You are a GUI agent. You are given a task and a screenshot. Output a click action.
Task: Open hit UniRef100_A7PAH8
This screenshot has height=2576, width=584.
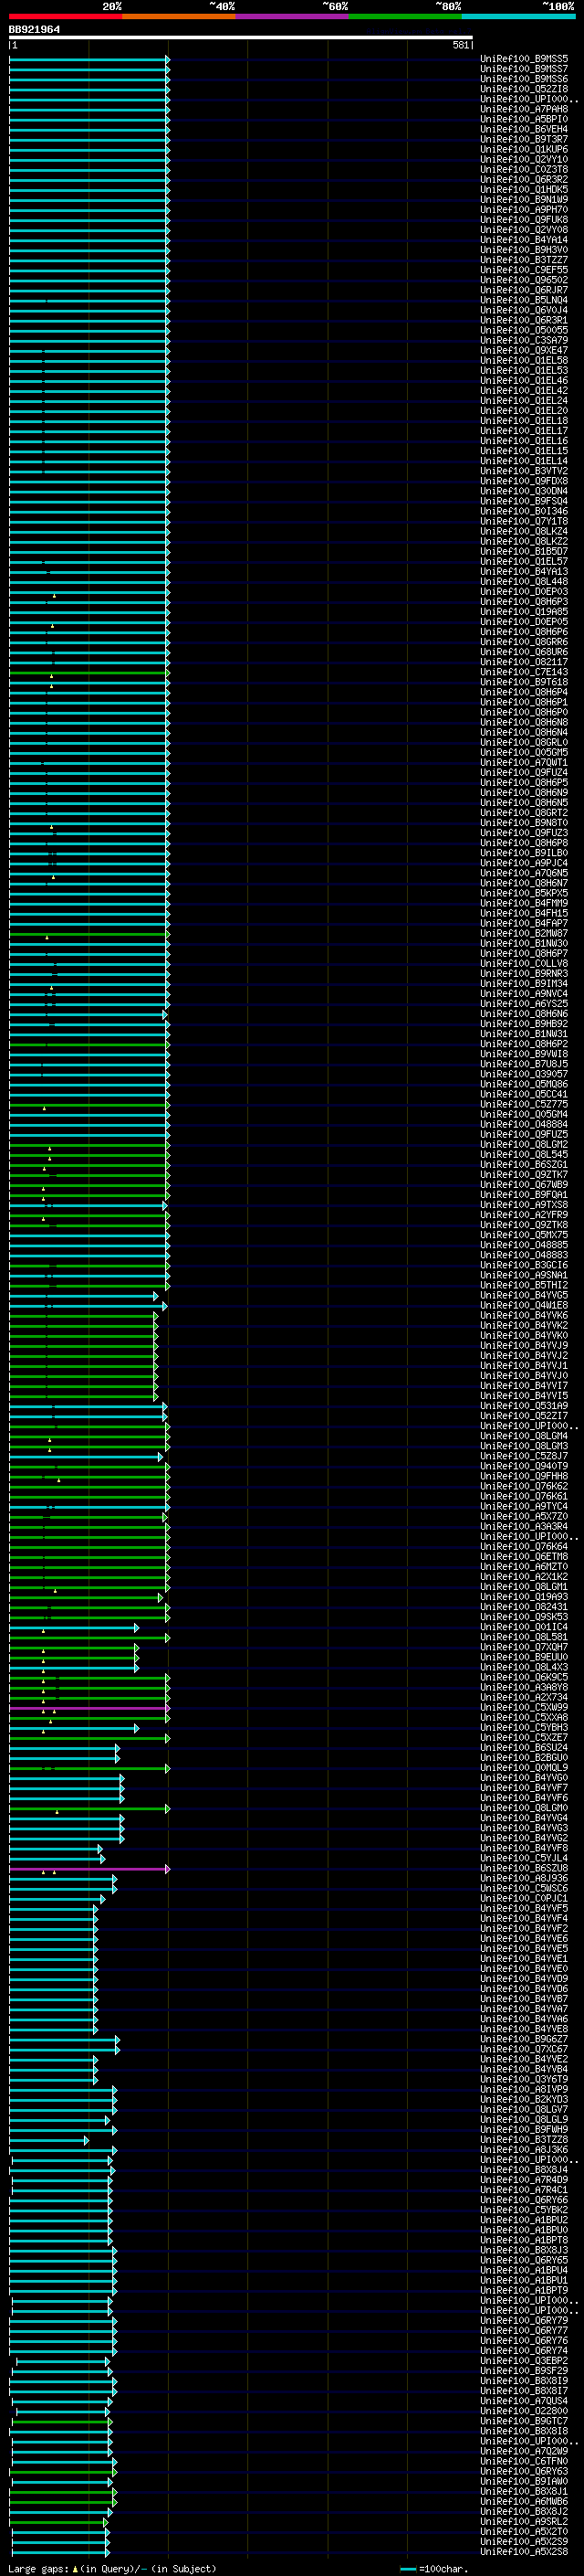point(524,109)
